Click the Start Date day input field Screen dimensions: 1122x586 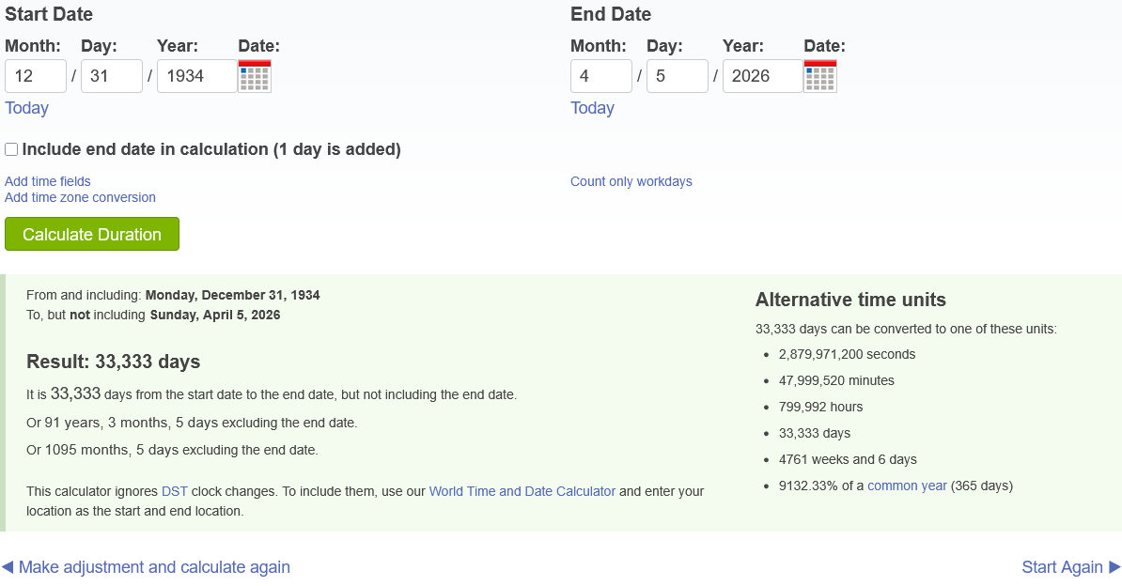click(x=112, y=76)
